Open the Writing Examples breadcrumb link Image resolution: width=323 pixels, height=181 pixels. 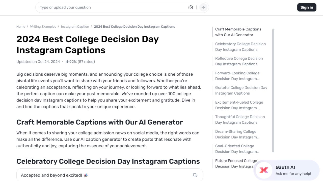coord(43,26)
